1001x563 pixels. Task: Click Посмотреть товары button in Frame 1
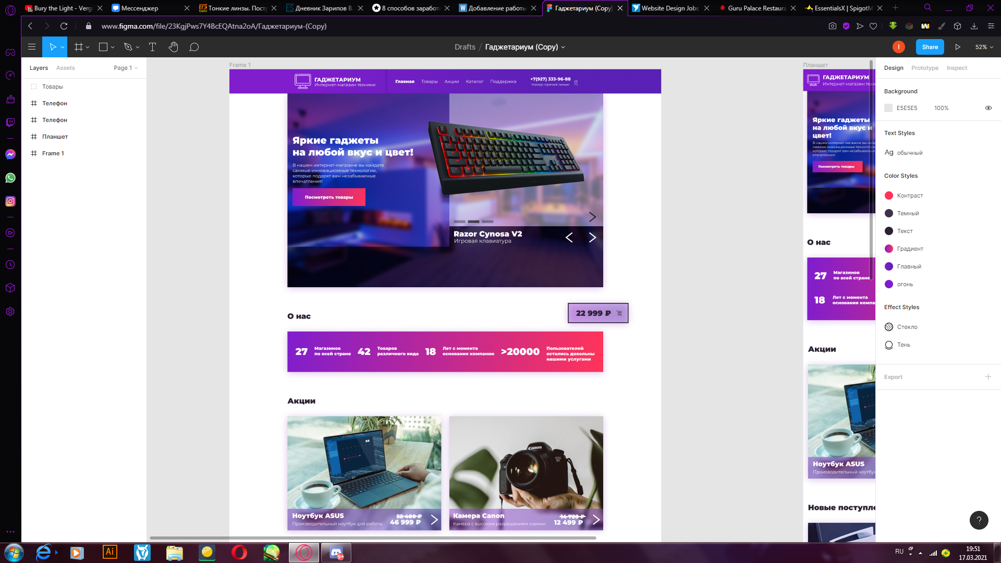pos(329,197)
